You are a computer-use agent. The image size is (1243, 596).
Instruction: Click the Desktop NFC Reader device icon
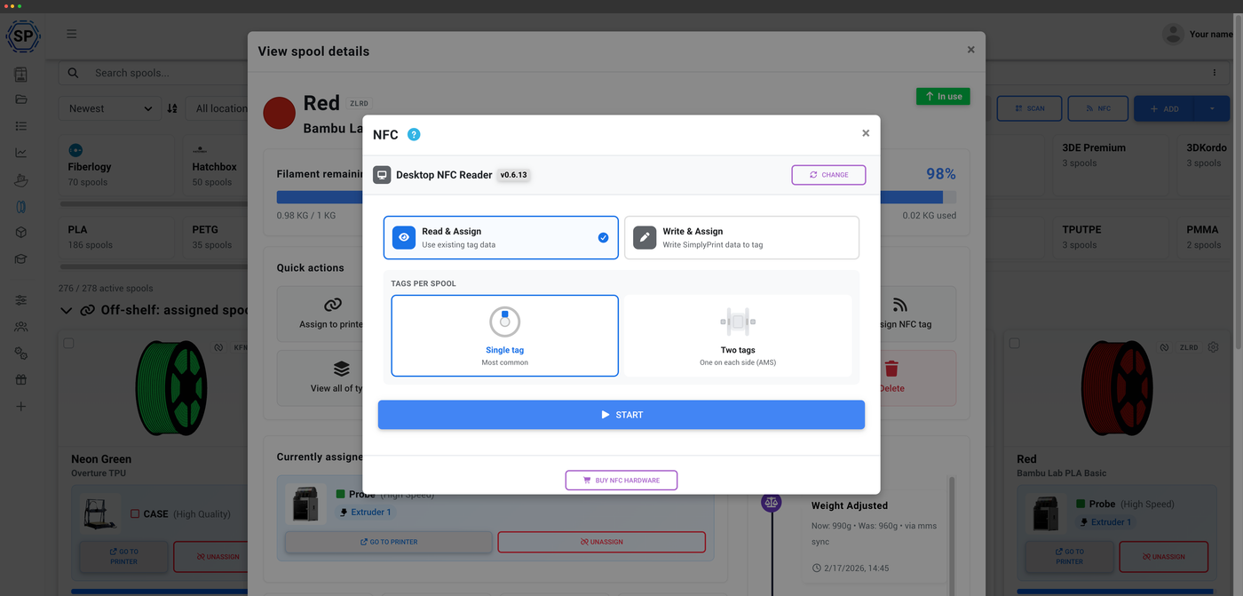382,175
